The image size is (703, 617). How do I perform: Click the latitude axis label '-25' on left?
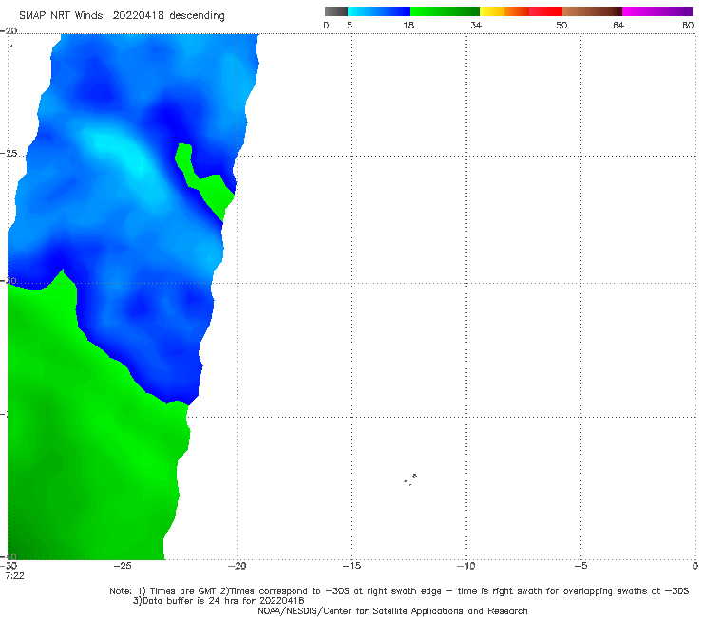click(x=9, y=153)
